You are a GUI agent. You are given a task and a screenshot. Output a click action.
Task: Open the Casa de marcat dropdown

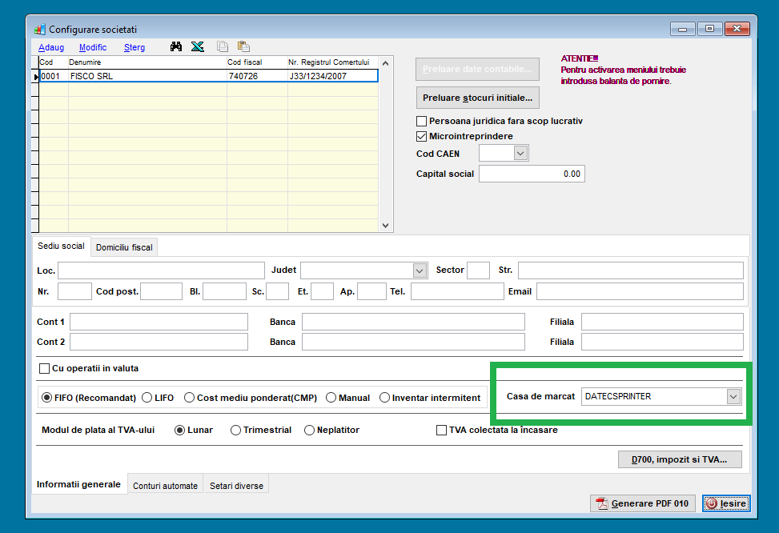point(733,396)
